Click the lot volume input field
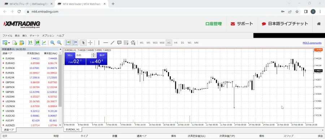 tap(83, 55)
